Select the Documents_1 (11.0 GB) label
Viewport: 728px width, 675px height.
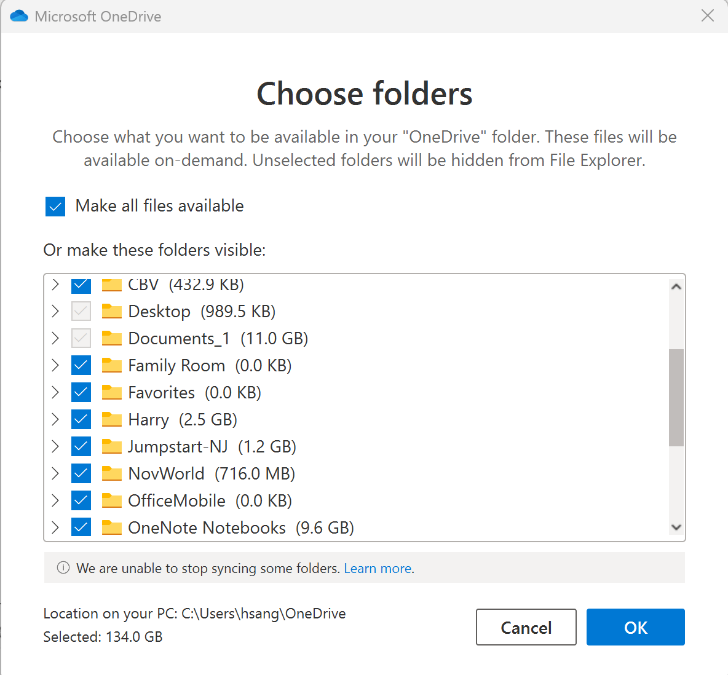(x=218, y=339)
